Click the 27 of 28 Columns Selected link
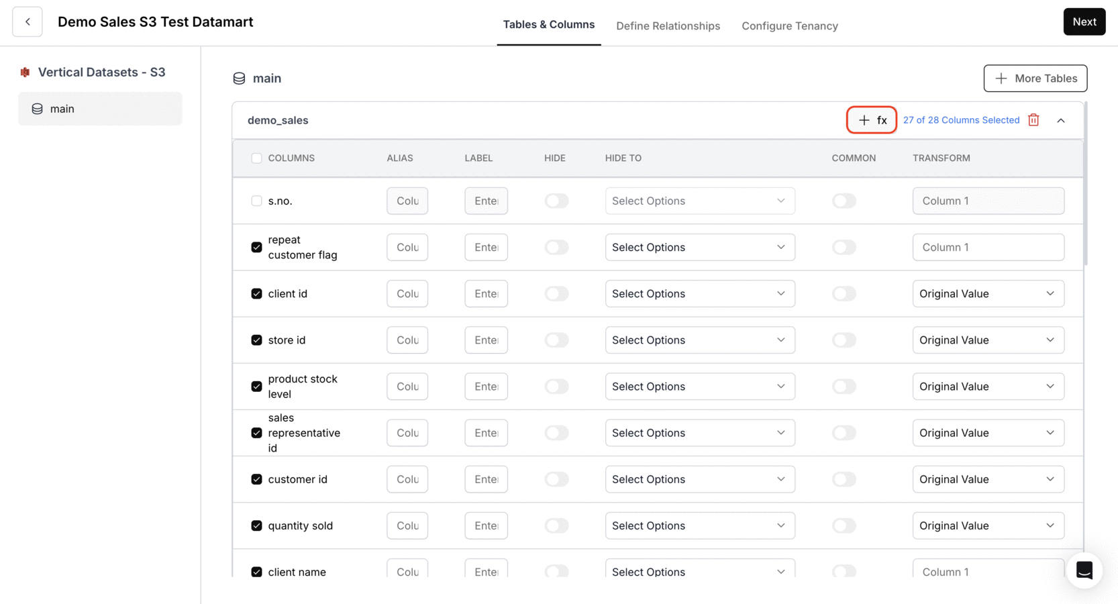The image size is (1118, 604). click(x=961, y=119)
